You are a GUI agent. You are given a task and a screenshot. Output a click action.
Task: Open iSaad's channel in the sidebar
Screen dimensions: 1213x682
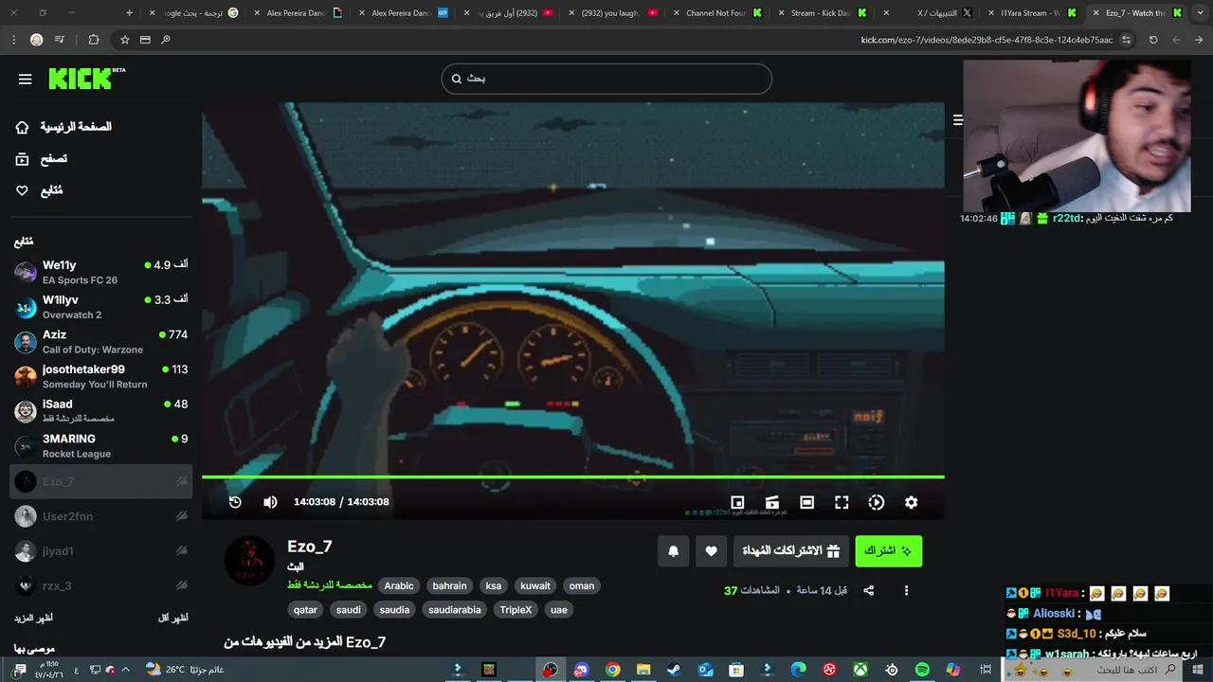pyautogui.click(x=100, y=411)
